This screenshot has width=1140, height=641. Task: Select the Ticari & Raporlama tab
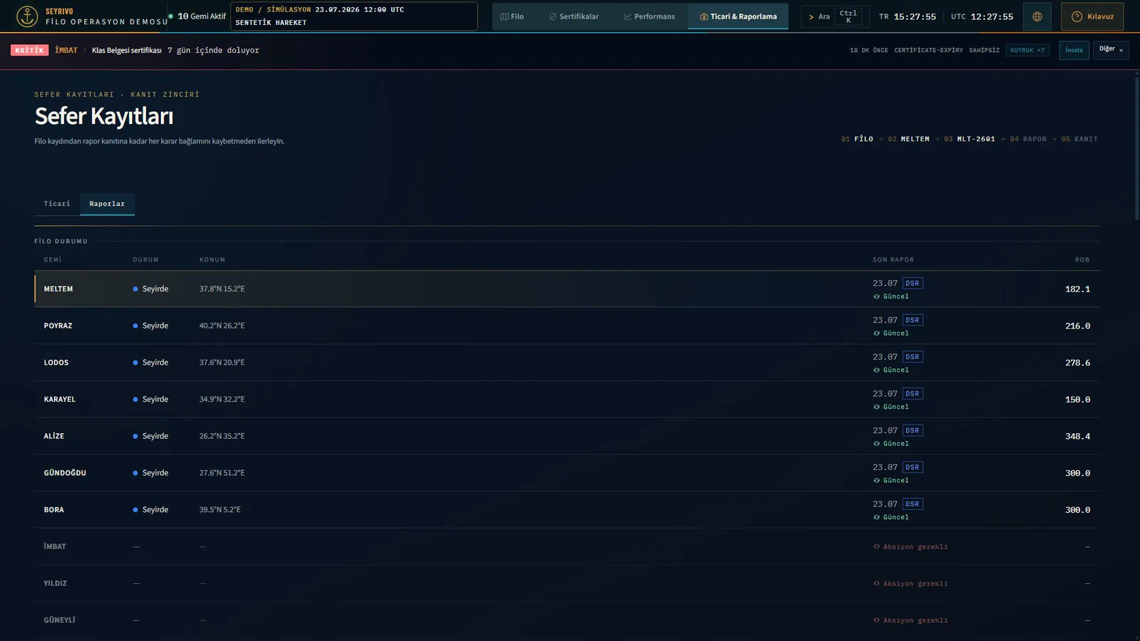tap(738, 16)
